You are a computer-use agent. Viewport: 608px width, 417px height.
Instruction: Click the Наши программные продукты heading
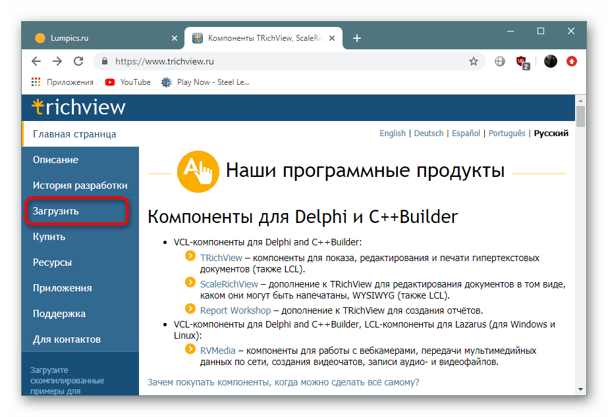366,171
